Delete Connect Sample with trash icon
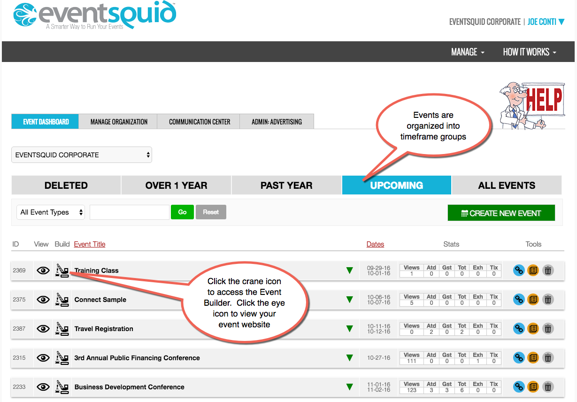The image size is (577, 402). coord(548,300)
